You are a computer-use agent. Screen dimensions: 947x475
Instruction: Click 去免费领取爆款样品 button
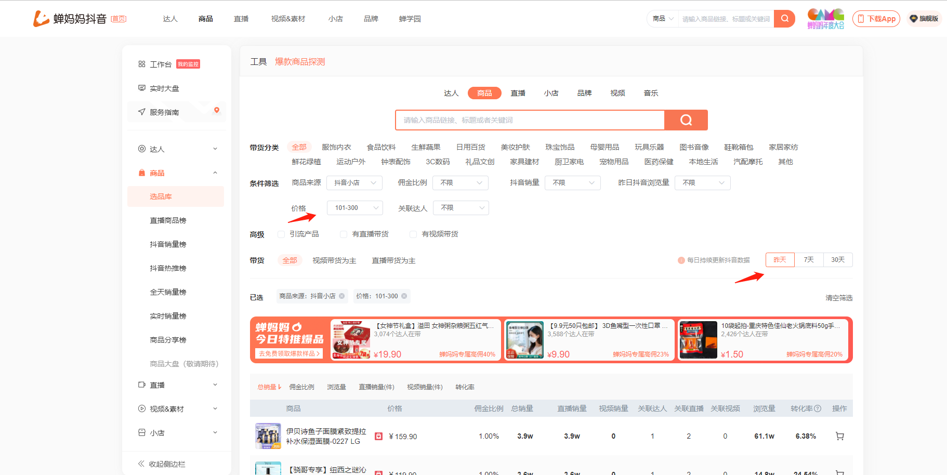click(x=289, y=353)
